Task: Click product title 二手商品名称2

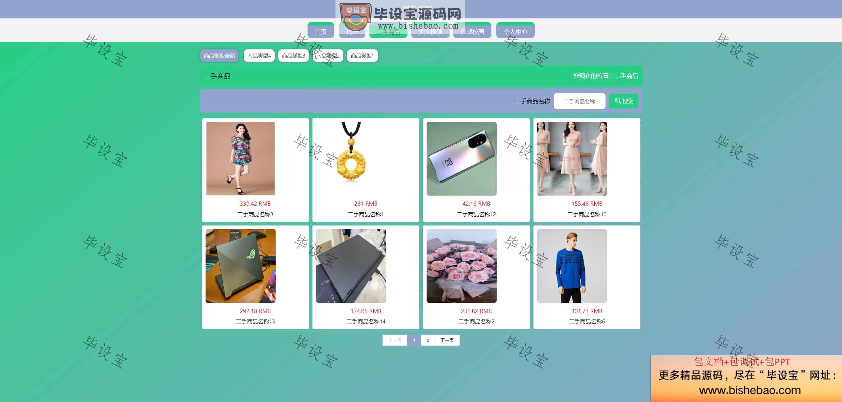Action: pos(476,321)
